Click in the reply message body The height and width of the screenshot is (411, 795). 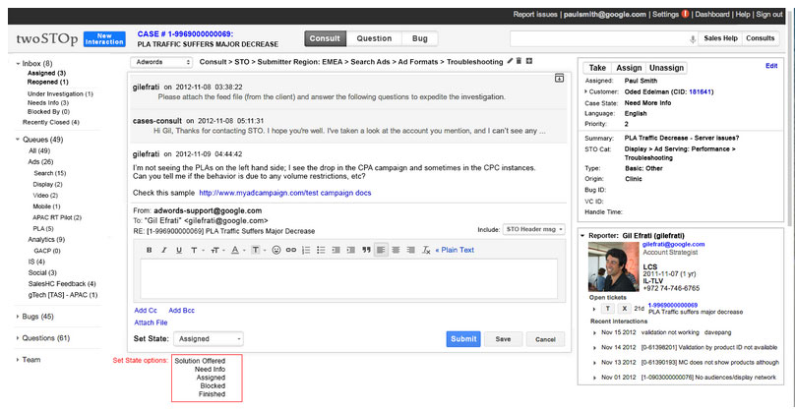tap(348, 278)
